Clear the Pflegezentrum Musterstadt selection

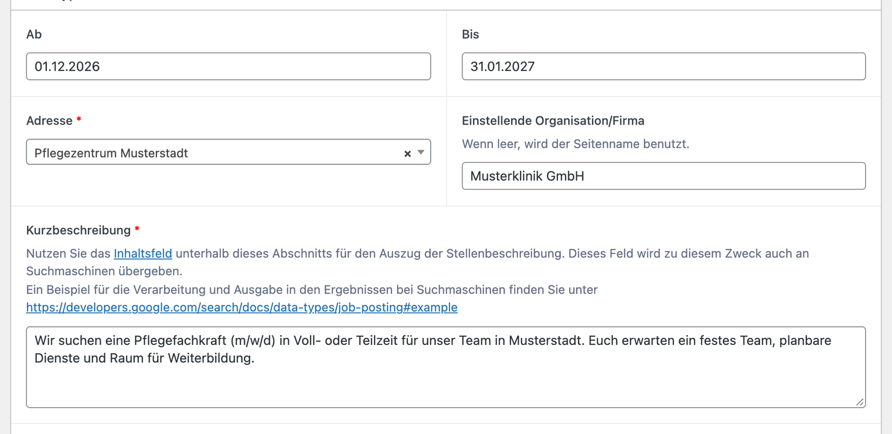click(x=407, y=153)
